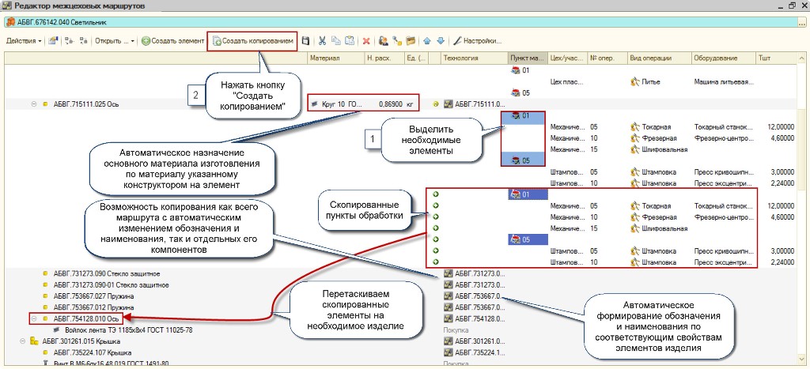Screen dimensions: 810x369
Task: Collapse the АБВГ.715111.025 Ось tree node
Action: (34, 104)
